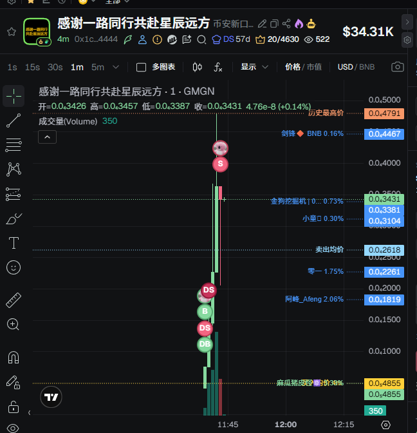Click the DB marker on chart
Viewport: 417px width, 433px height.
(x=205, y=344)
